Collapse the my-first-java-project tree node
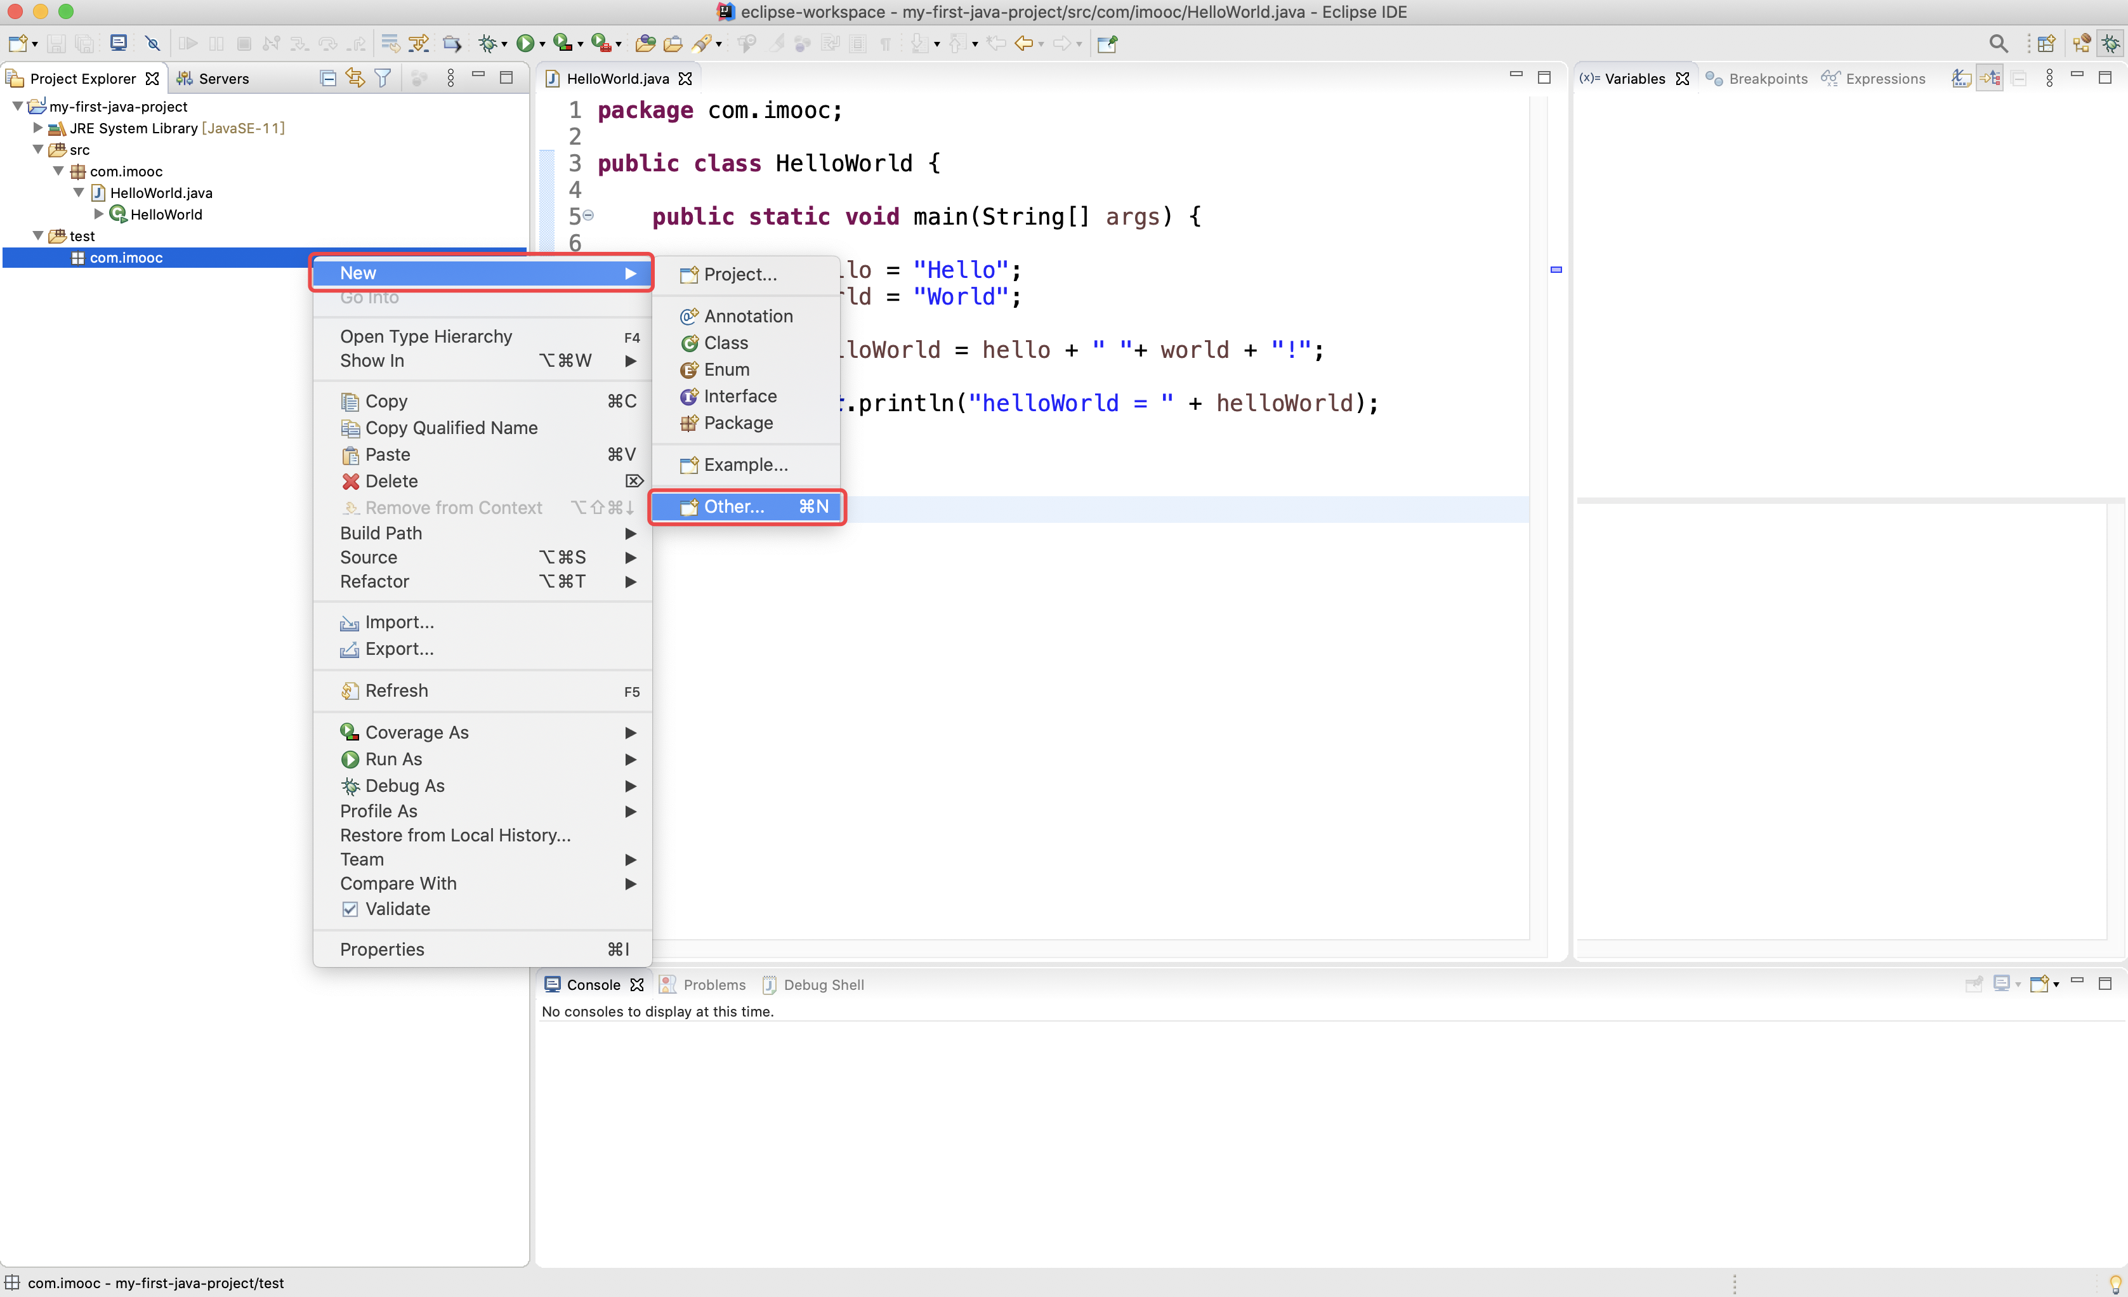The height and width of the screenshot is (1297, 2128). [x=17, y=106]
